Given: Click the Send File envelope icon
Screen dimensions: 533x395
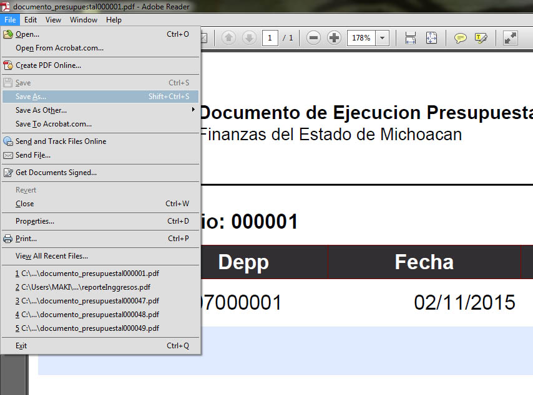Looking at the screenshot, I should 8,155.
